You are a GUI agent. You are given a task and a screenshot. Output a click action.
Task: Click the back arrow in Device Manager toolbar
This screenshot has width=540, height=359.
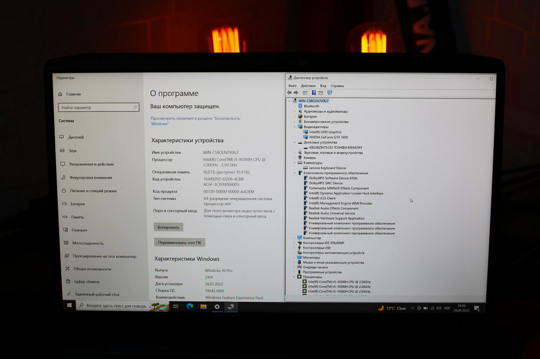tap(290, 93)
